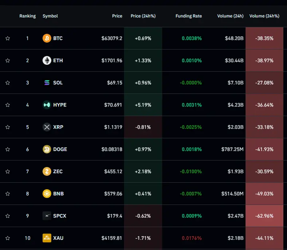The image size is (287, 250).
Task: Open the SOL symbol link
Action: tap(58, 83)
